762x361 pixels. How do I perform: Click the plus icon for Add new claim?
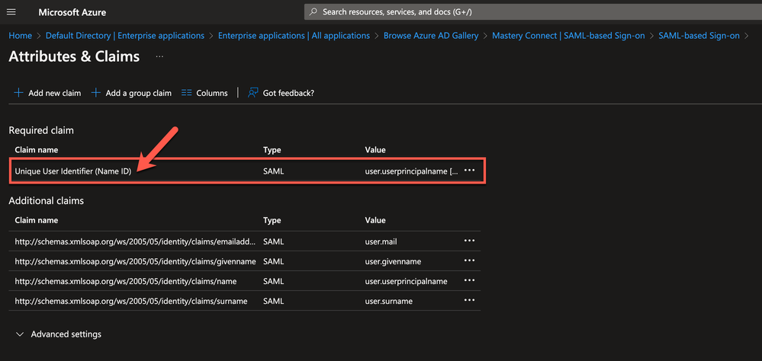point(18,93)
